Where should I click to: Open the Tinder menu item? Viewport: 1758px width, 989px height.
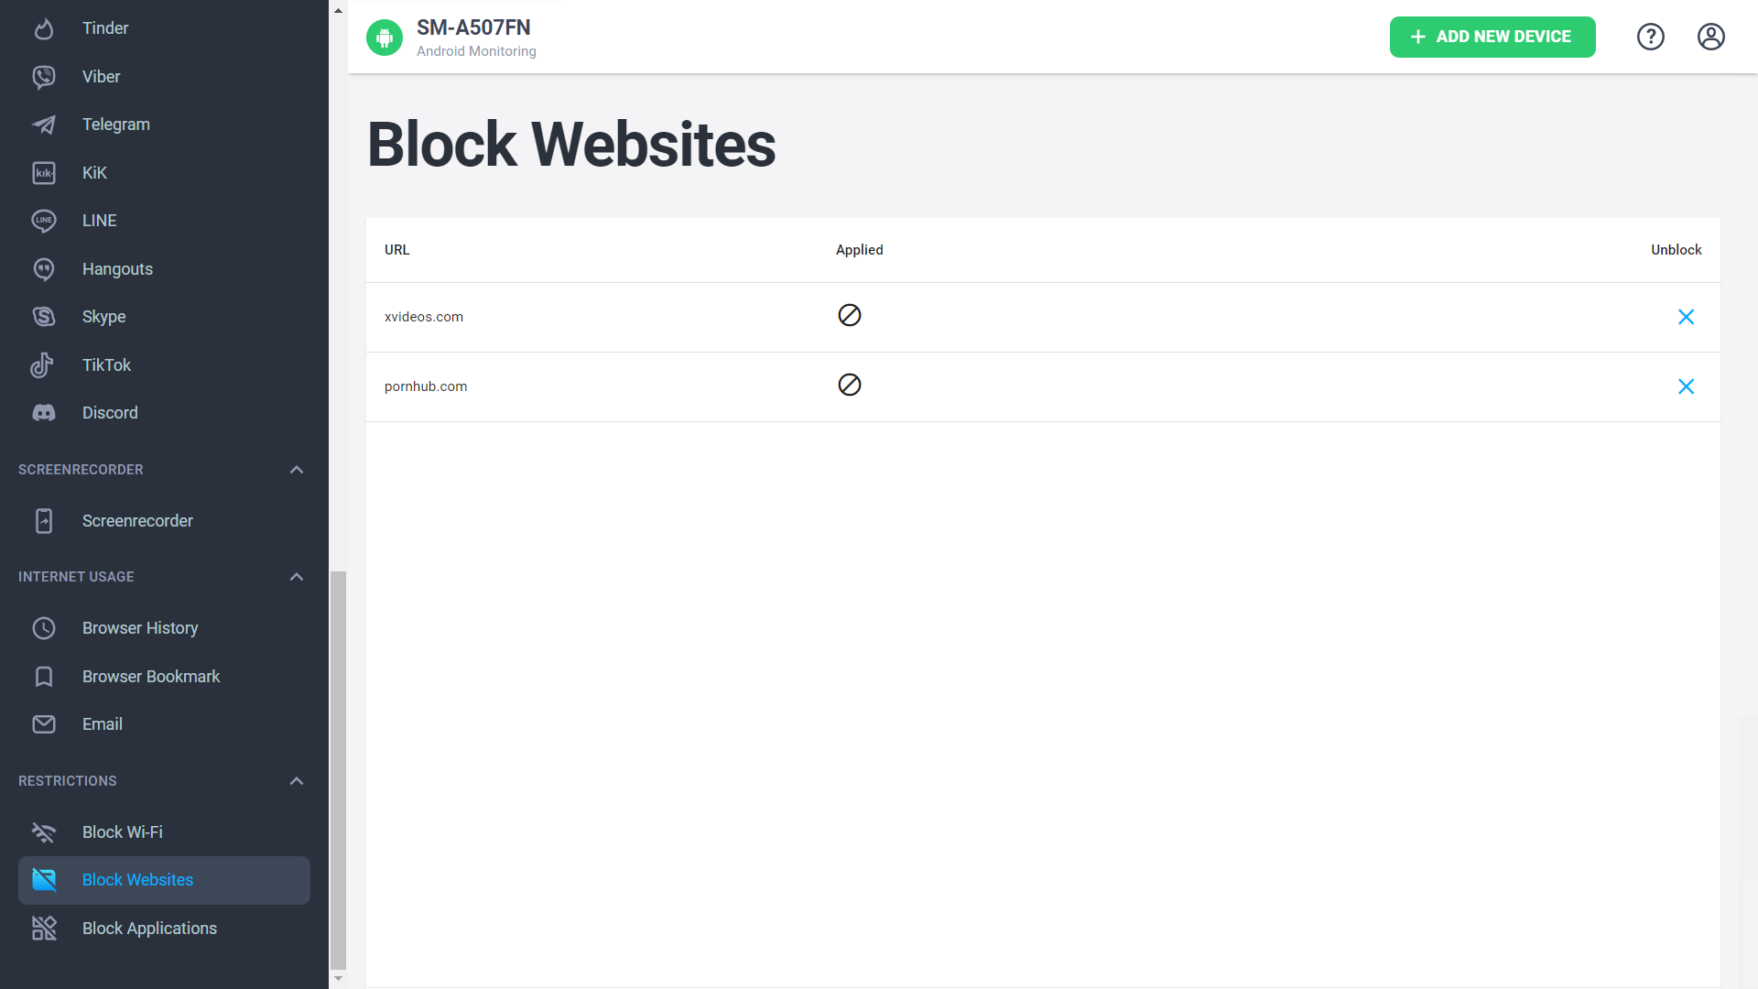tap(164, 28)
